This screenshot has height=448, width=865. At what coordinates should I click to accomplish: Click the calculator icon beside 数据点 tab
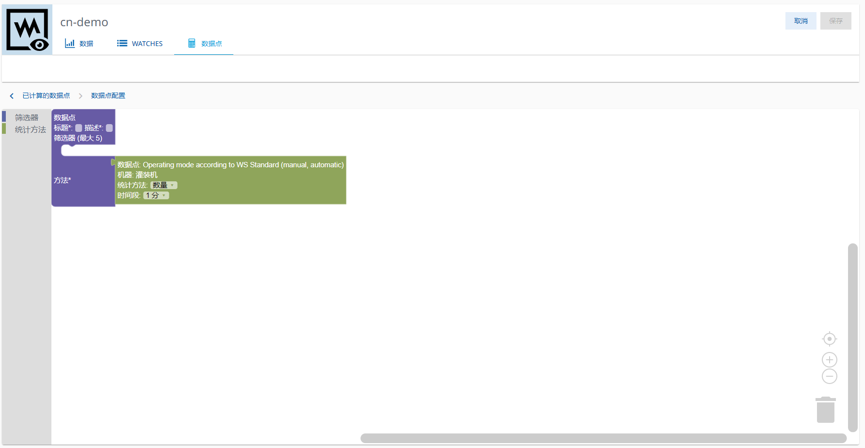pyautogui.click(x=192, y=44)
